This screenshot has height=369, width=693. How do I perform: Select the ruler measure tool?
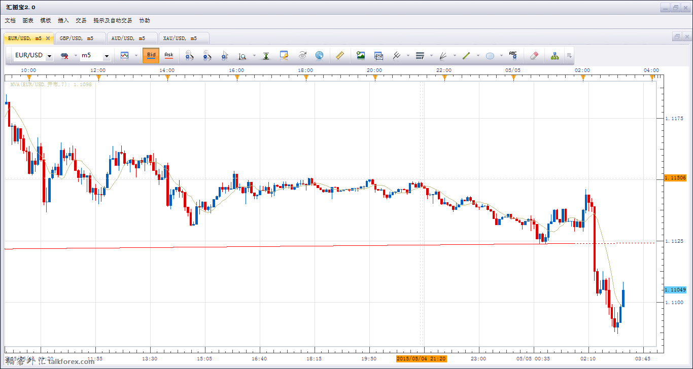tap(340, 56)
